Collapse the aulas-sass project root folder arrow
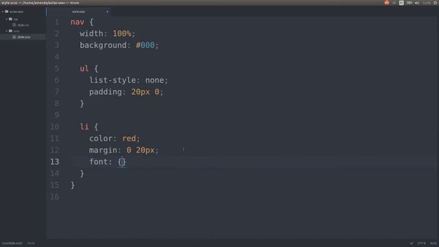Viewport: 439px width, 247px height. 3,12
